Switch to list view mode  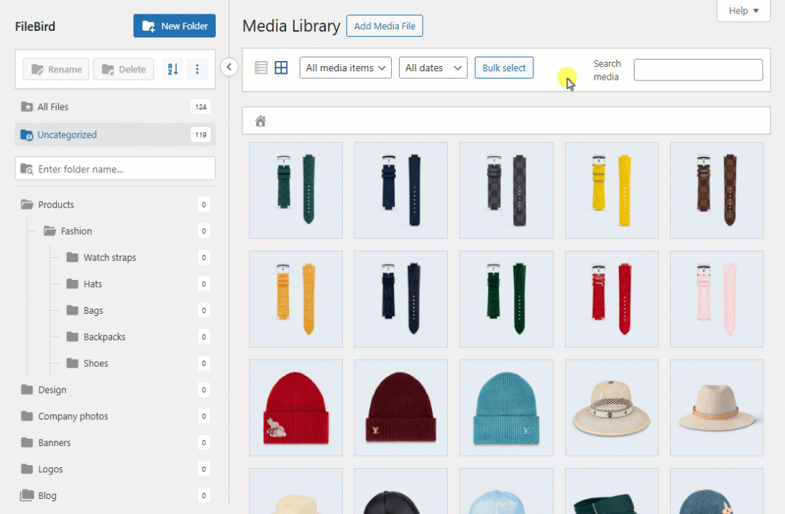pos(261,67)
